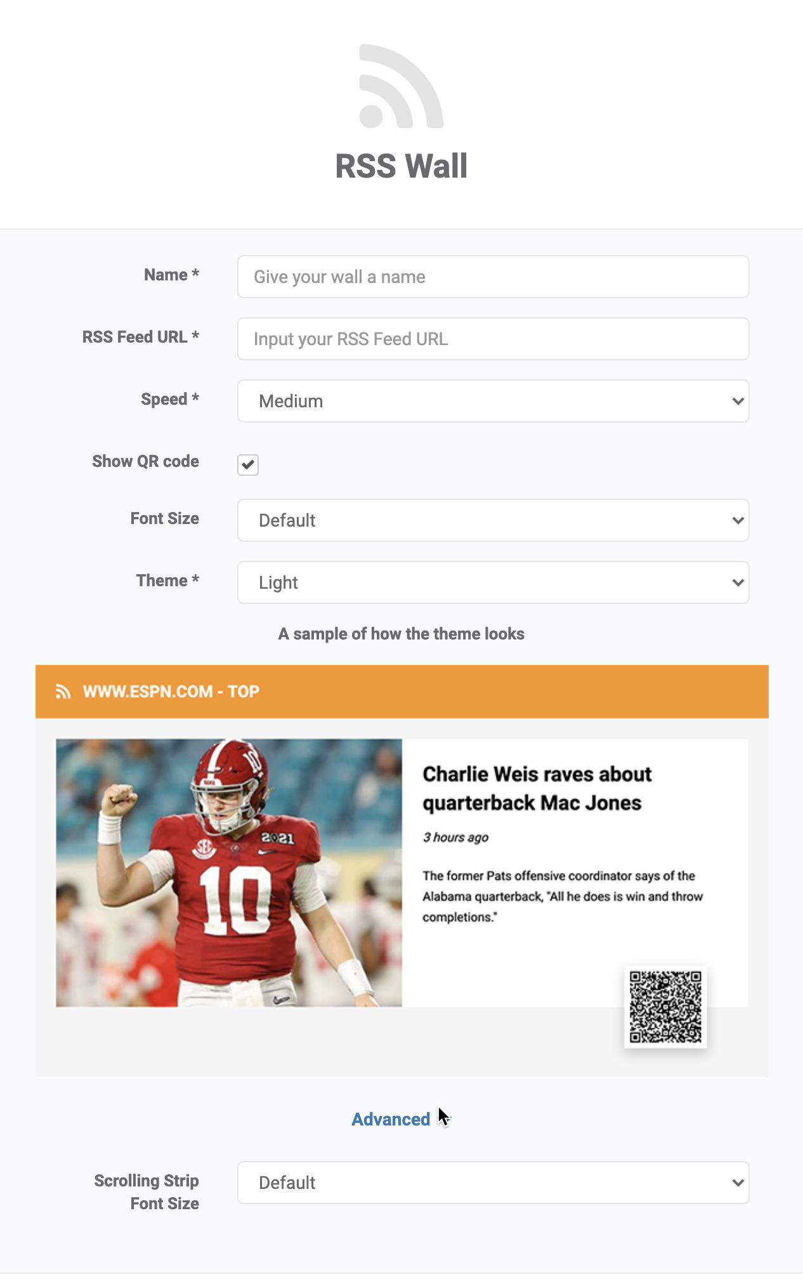Click the Advanced link
This screenshot has height=1279, width=803.
(x=391, y=1119)
